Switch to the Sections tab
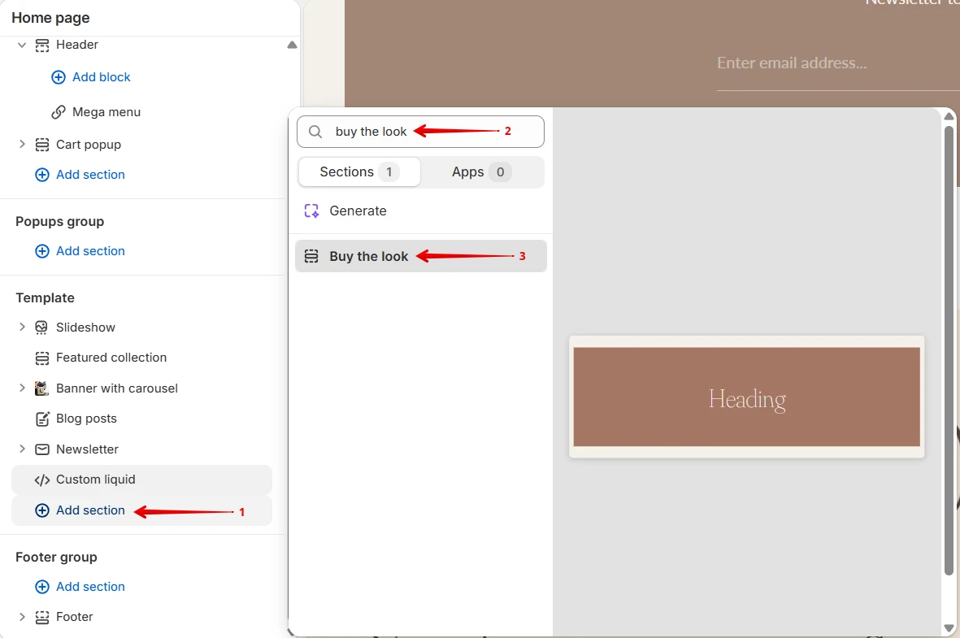 (359, 172)
